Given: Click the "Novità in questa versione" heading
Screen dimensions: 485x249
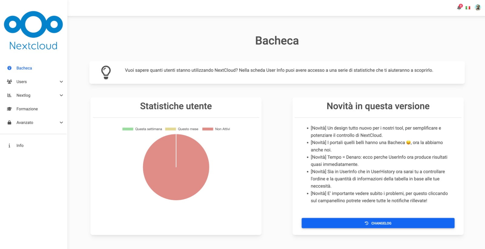Looking at the screenshot, I should [x=378, y=106].
